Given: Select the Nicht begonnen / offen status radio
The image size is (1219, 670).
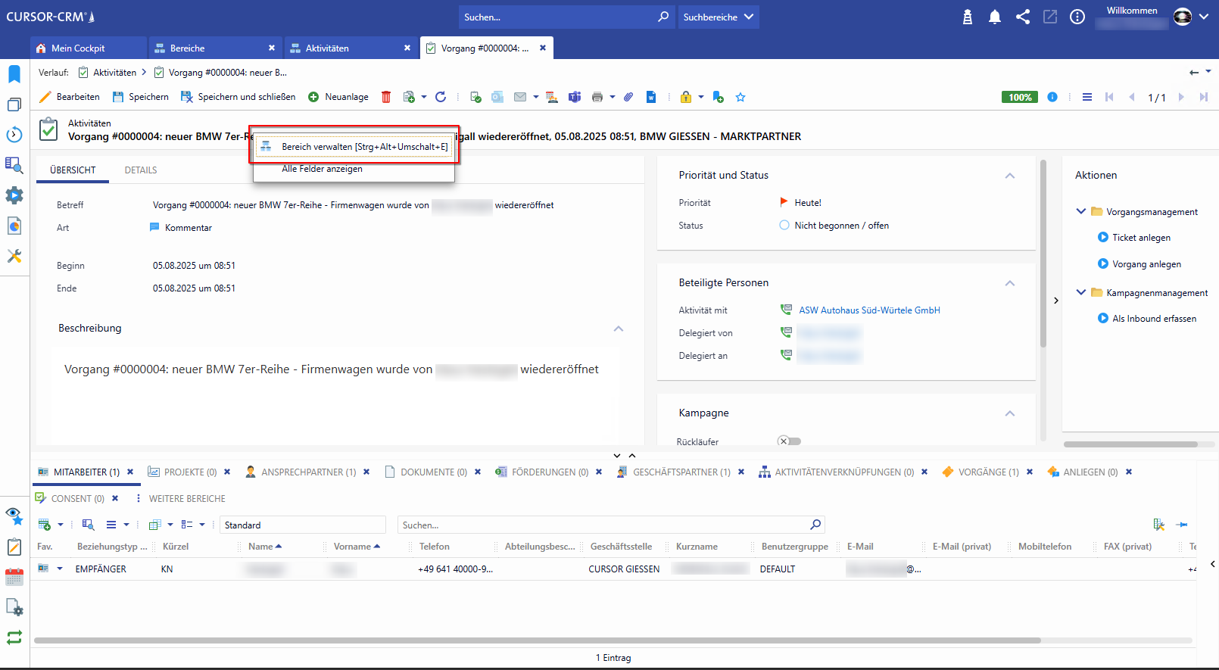Looking at the screenshot, I should click(784, 225).
